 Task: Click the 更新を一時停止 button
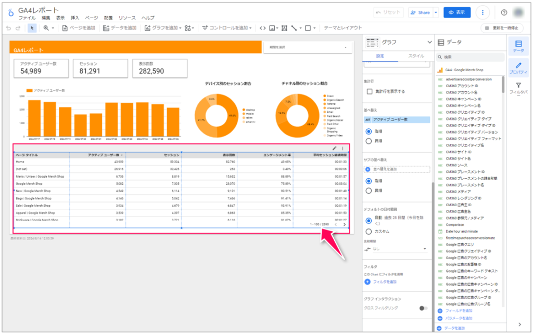[x=502, y=28]
